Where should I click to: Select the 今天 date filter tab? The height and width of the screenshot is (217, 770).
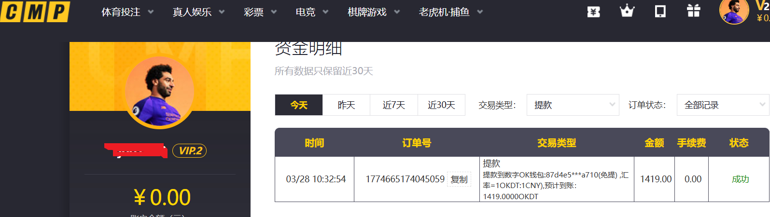299,105
